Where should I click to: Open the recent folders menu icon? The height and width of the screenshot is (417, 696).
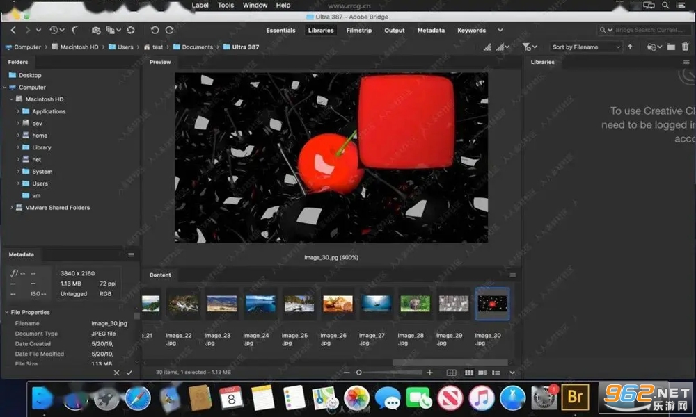(654, 47)
